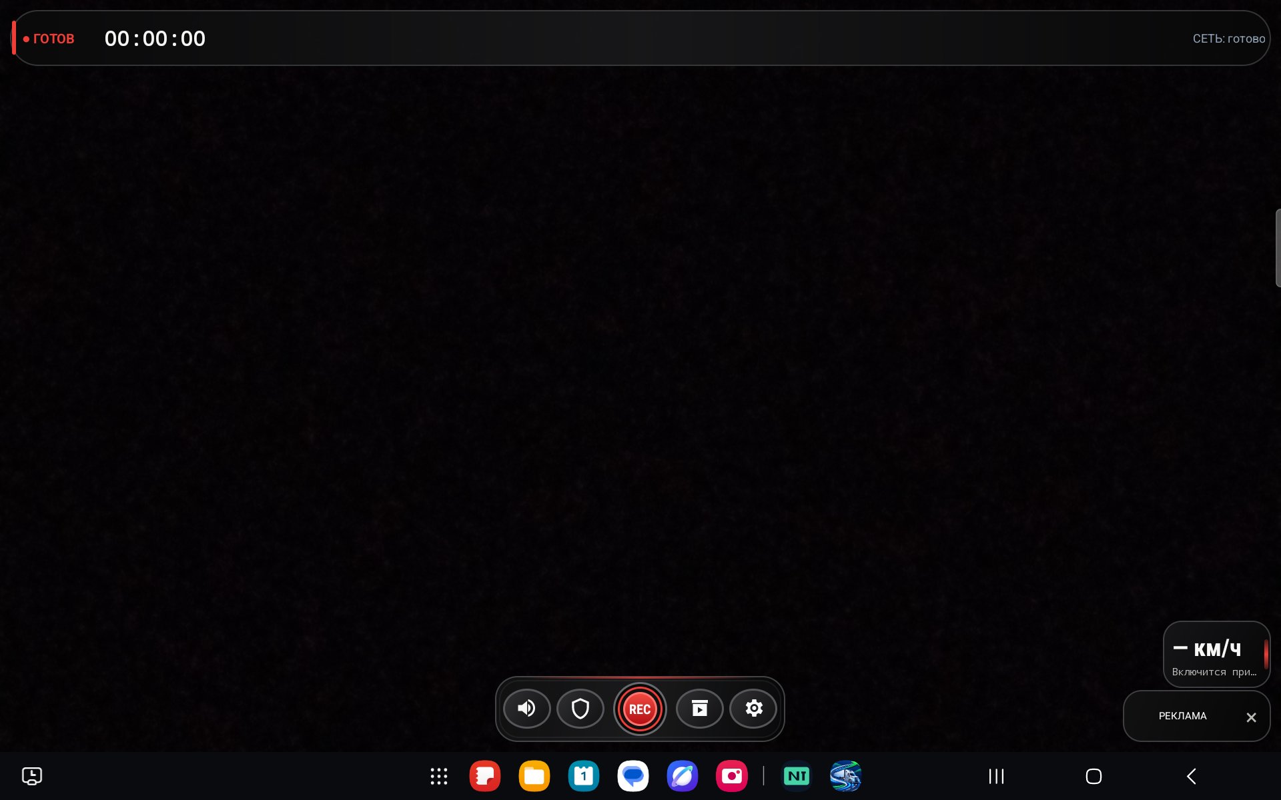Tap the 00:00:00 recording timer
This screenshot has width=1281, height=800.
[155, 39]
